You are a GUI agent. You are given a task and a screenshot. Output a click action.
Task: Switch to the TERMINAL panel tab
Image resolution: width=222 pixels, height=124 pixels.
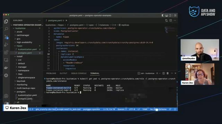click(95, 73)
